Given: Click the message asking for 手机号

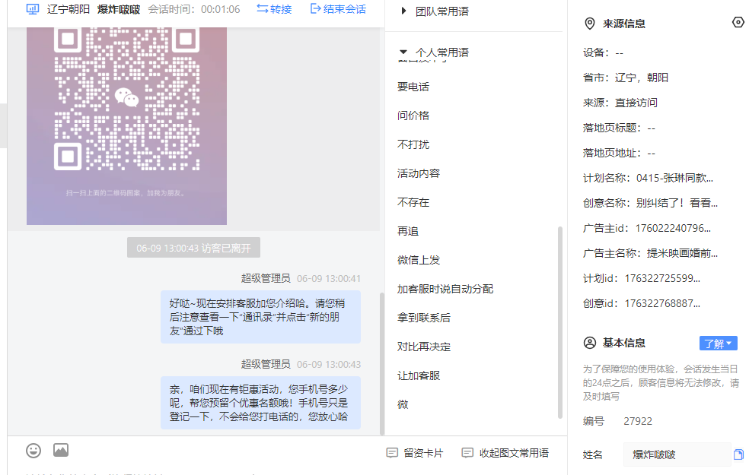Looking at the screenshot, I should 260,403.
